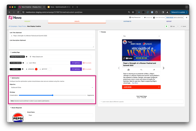Collapse the Landing Page section
196x131 pixels.
(x=11, y=52)
